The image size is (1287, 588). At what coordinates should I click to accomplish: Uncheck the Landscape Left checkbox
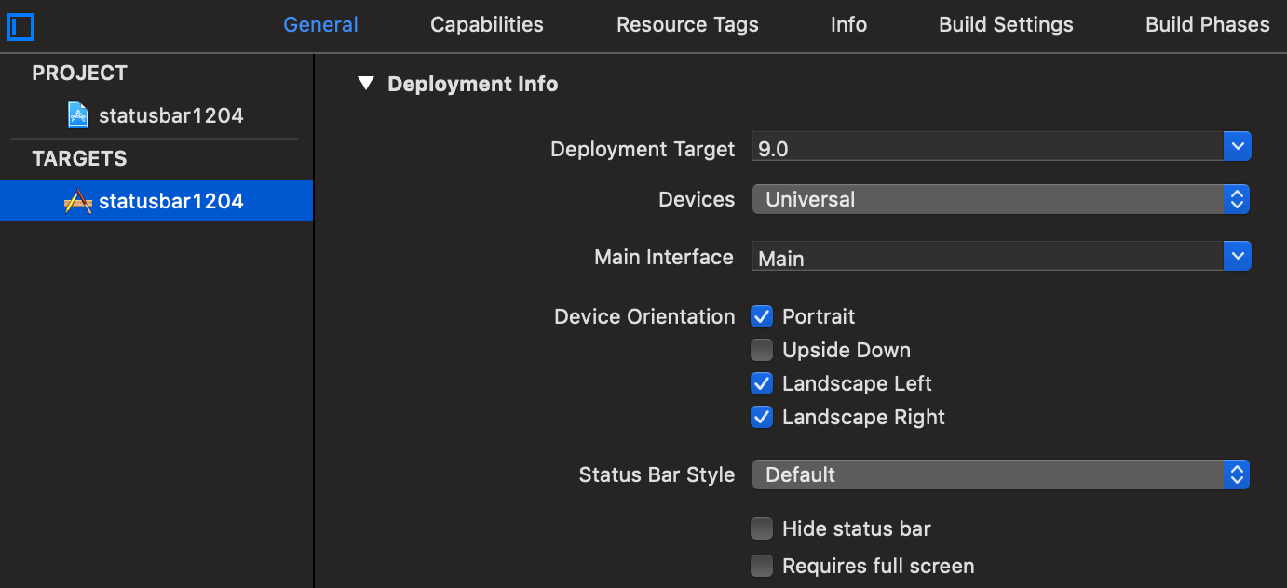coord(762,383)
